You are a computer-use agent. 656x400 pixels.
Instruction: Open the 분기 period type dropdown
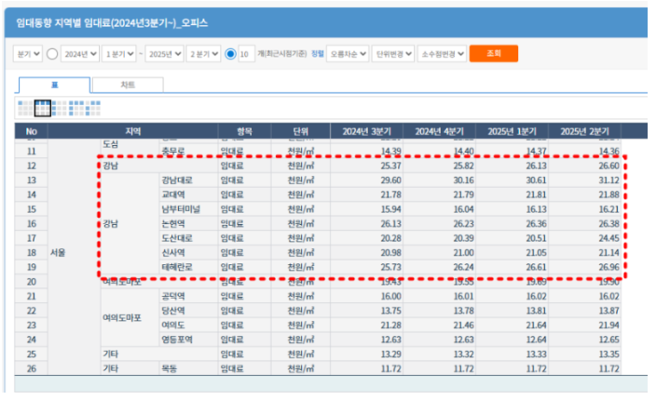tap(29, 54)
